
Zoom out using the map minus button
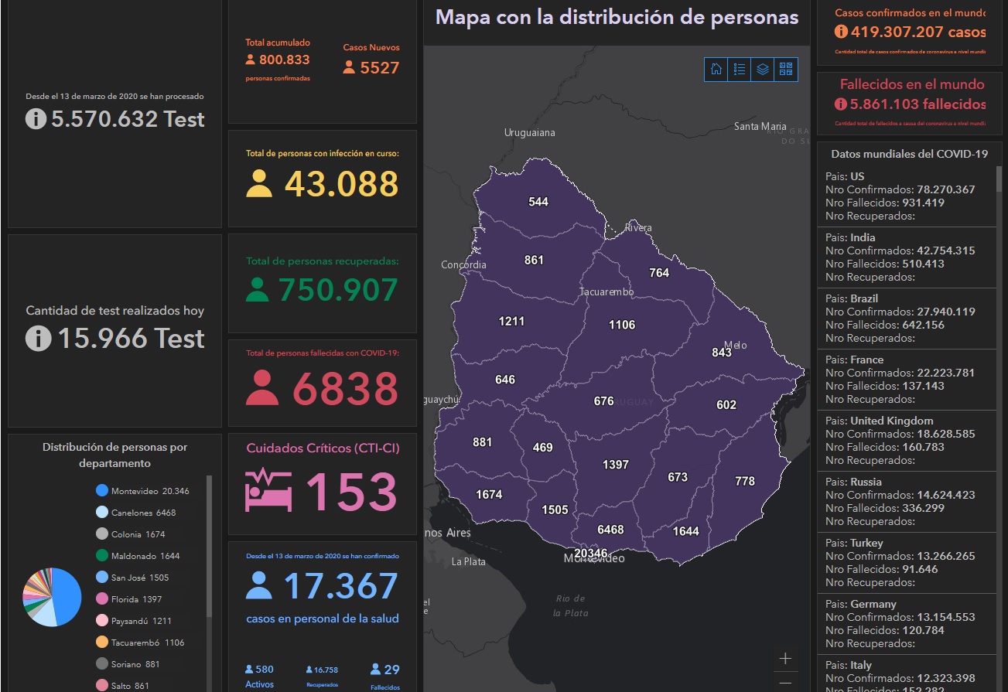coord(785,683)
